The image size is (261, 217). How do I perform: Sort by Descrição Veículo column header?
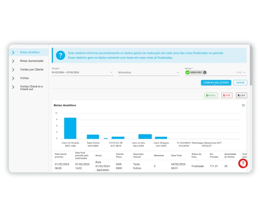[138, 156]
